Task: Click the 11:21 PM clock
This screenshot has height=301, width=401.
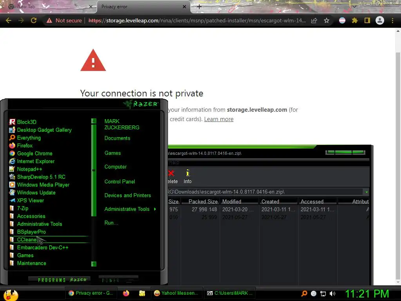Action: (367, 294)
